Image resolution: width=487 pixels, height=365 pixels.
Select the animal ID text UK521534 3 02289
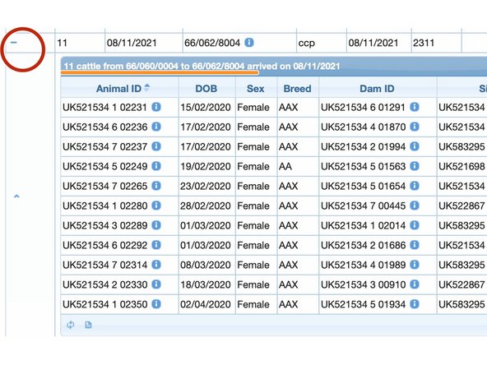[105, 225]
